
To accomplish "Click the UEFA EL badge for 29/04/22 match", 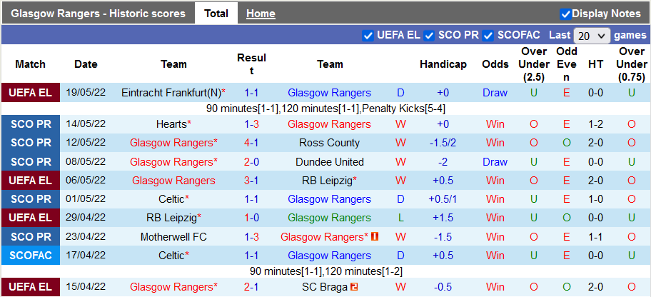I will tap(30, 218).
